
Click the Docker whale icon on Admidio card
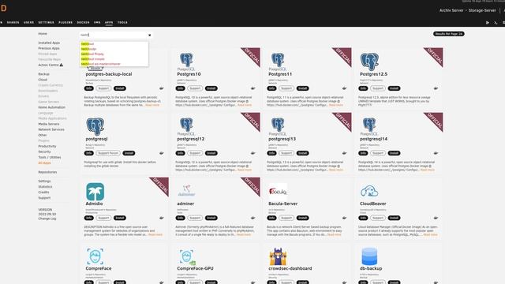tap(161, 218)
